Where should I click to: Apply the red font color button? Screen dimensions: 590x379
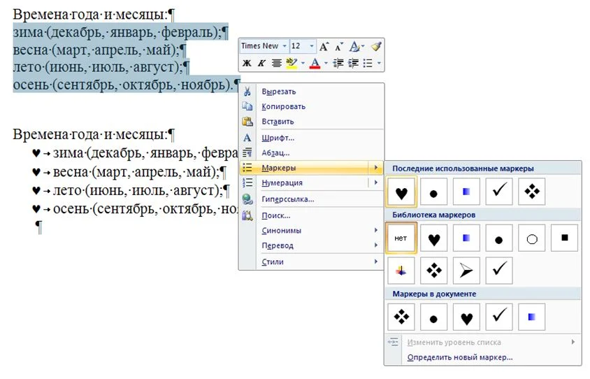pos(314,64)
